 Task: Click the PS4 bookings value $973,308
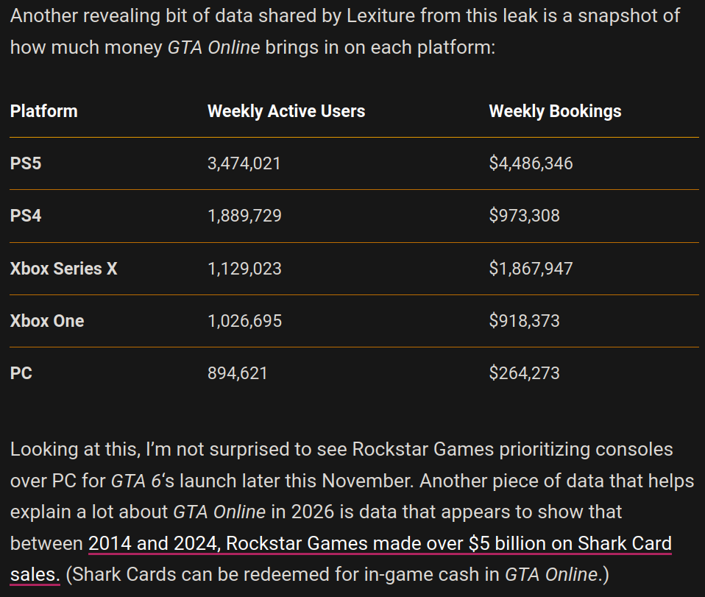524,216
